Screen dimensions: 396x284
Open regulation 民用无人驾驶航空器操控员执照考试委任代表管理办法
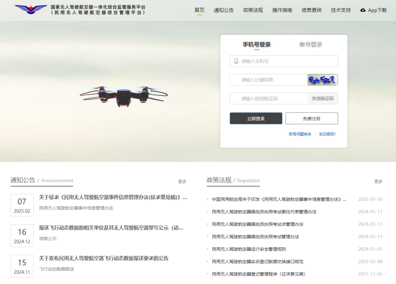[x=264, y=212]
